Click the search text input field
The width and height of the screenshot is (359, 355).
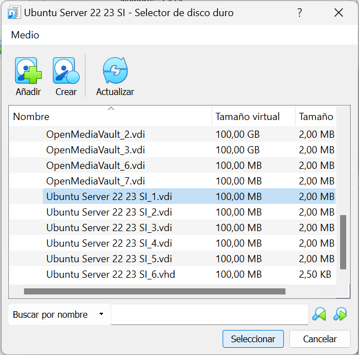point(209,314)
